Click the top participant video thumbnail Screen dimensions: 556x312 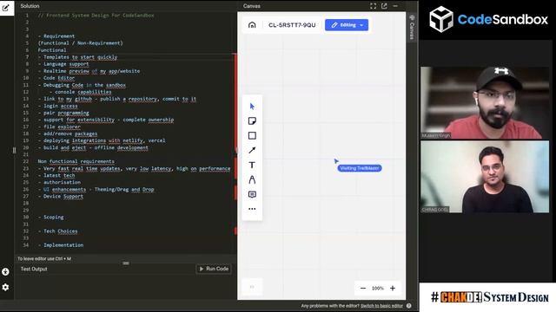point(485,102)
